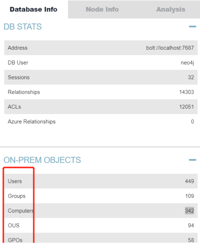Image resolution: width=200 pixels, height=243 pixels.
Task: Click the bolt://localhost:7687 address value
Action: pyautogui.click(x=170, y=48)
